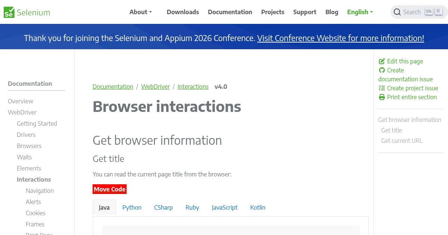
Task: Switch to the Kotlin code tab
Action: 258,207
